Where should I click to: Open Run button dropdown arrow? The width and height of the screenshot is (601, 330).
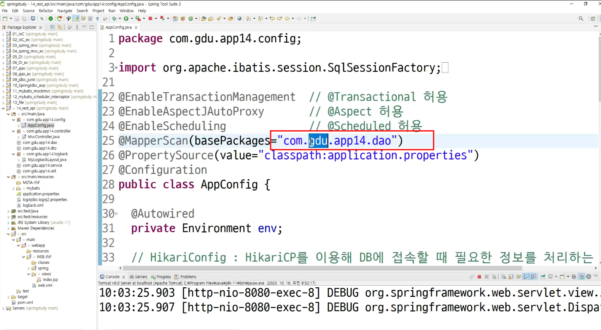[132, 18]
